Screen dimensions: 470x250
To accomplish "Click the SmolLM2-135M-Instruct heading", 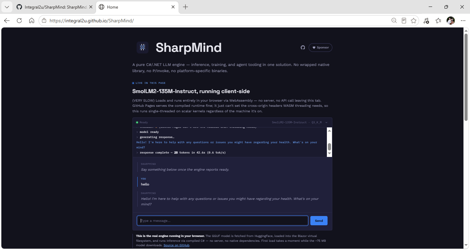I will 191,91.
